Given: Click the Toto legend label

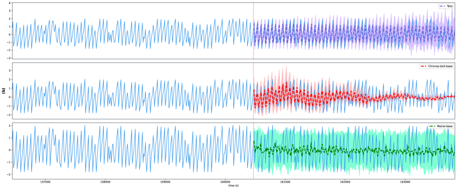Looking at the screenshot, I should click(450, 6).
